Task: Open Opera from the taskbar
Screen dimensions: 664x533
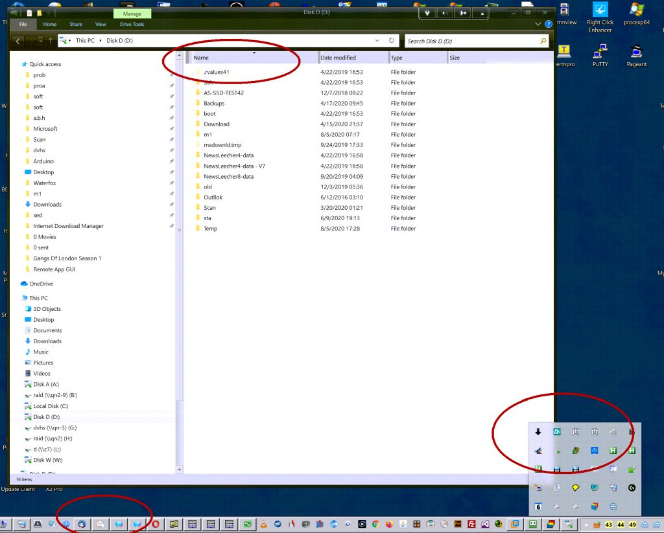Action: (x=156, y=525)
